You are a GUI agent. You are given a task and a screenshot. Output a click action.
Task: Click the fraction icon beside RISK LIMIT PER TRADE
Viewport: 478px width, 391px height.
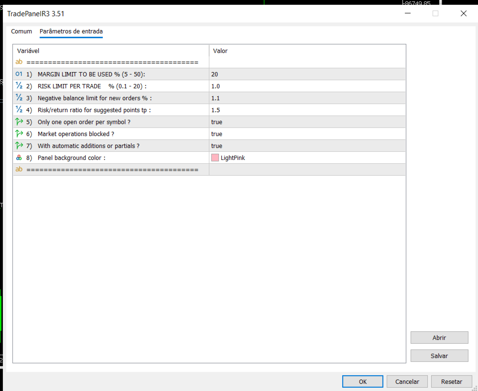pos(19,86)
